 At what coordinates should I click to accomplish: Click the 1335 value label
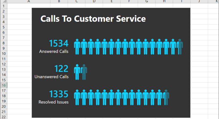point(59,94)
